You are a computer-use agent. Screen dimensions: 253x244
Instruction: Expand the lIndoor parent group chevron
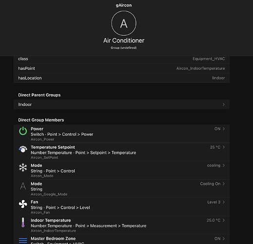224,104
